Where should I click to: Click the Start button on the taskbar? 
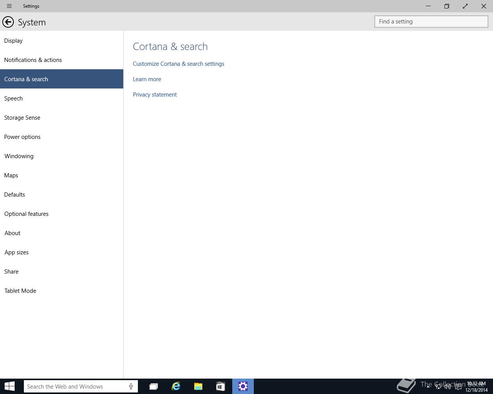[x=10, y=386]
